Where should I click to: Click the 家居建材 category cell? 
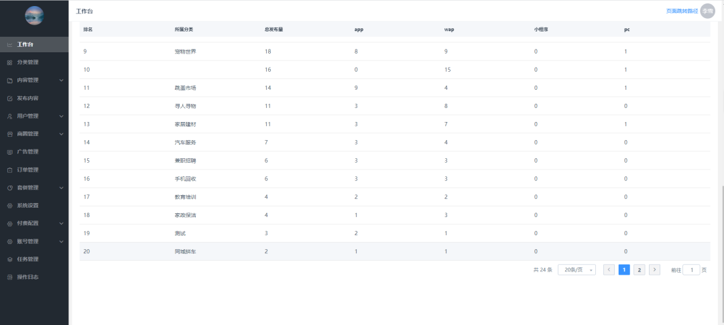[x=185, y=124]
